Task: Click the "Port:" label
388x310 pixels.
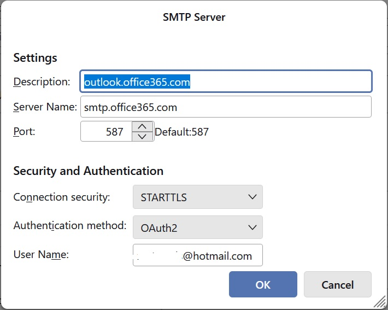Action: (x=24, y=131)
